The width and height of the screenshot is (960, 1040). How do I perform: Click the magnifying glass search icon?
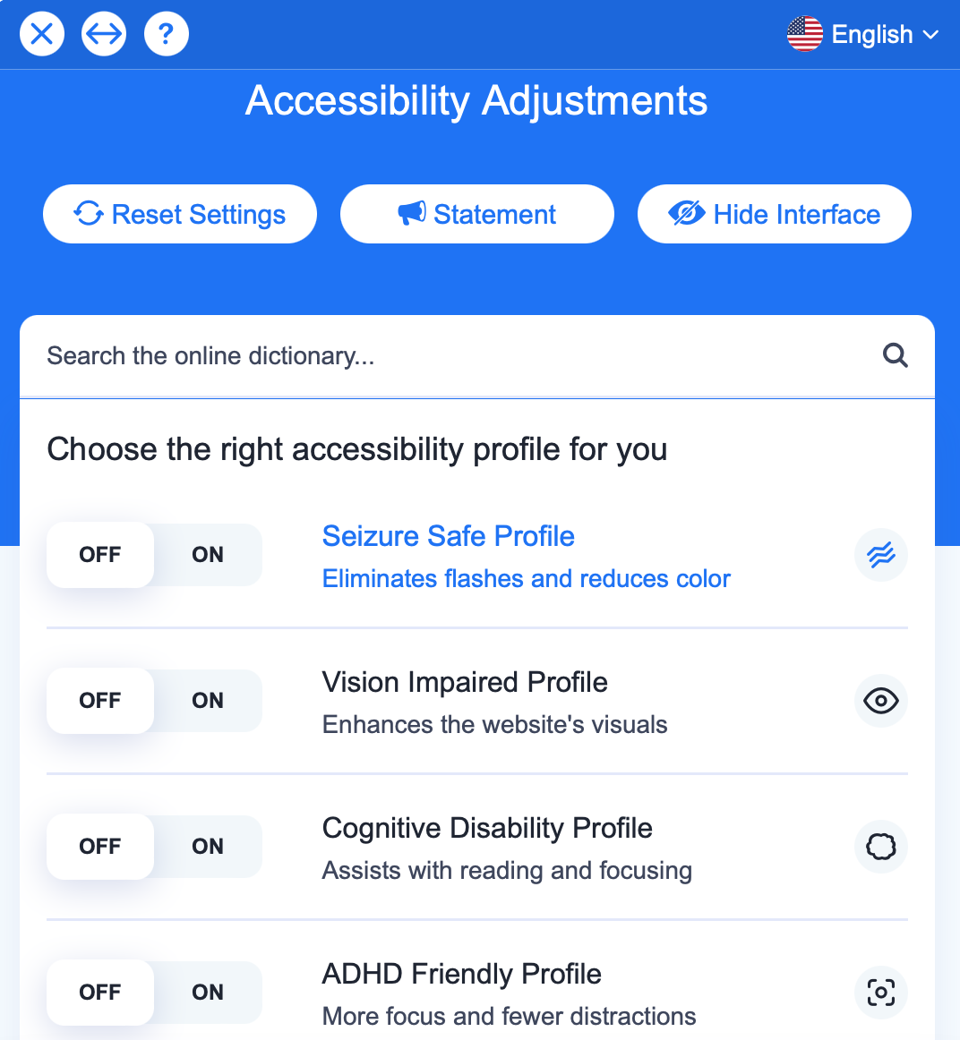tap(895, 355)
